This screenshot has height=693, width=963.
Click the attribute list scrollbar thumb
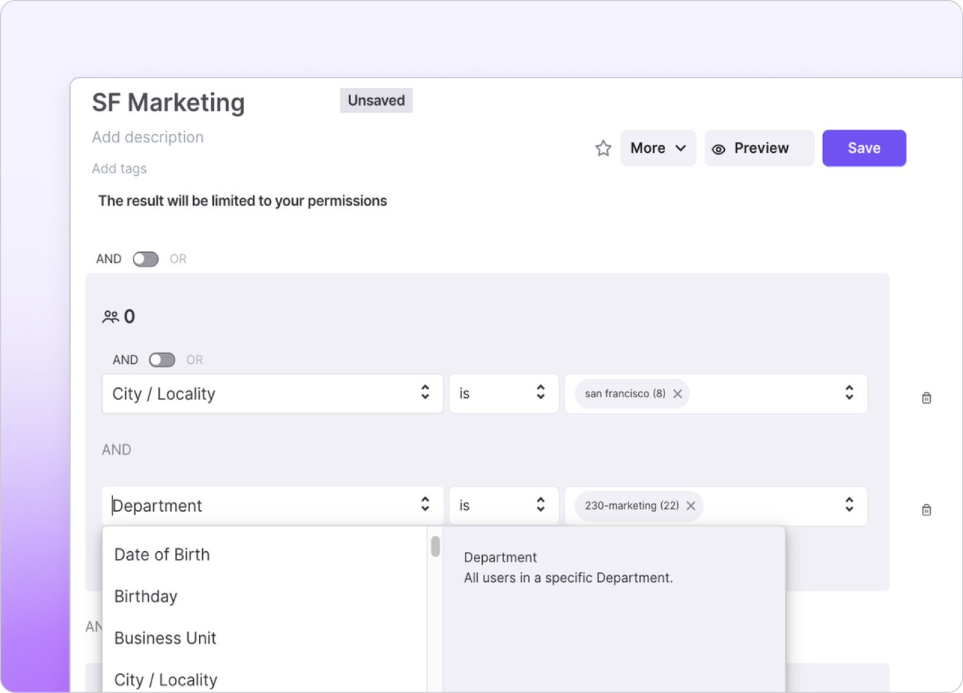pos(435,546)
